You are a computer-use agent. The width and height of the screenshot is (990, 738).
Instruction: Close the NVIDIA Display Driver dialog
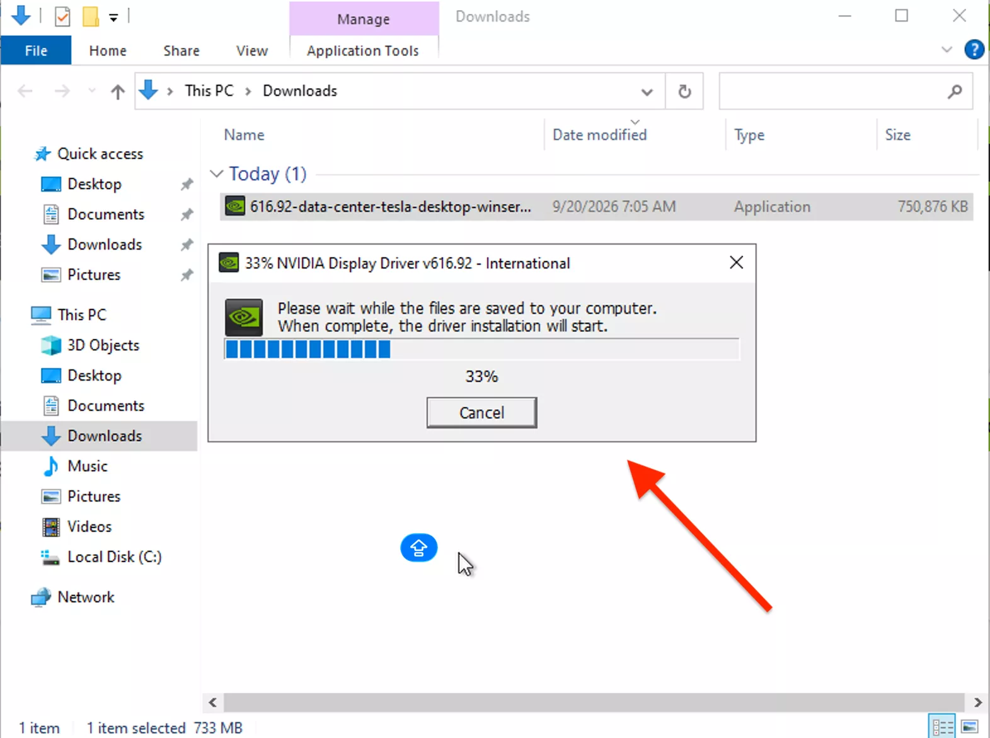[736, 263]
